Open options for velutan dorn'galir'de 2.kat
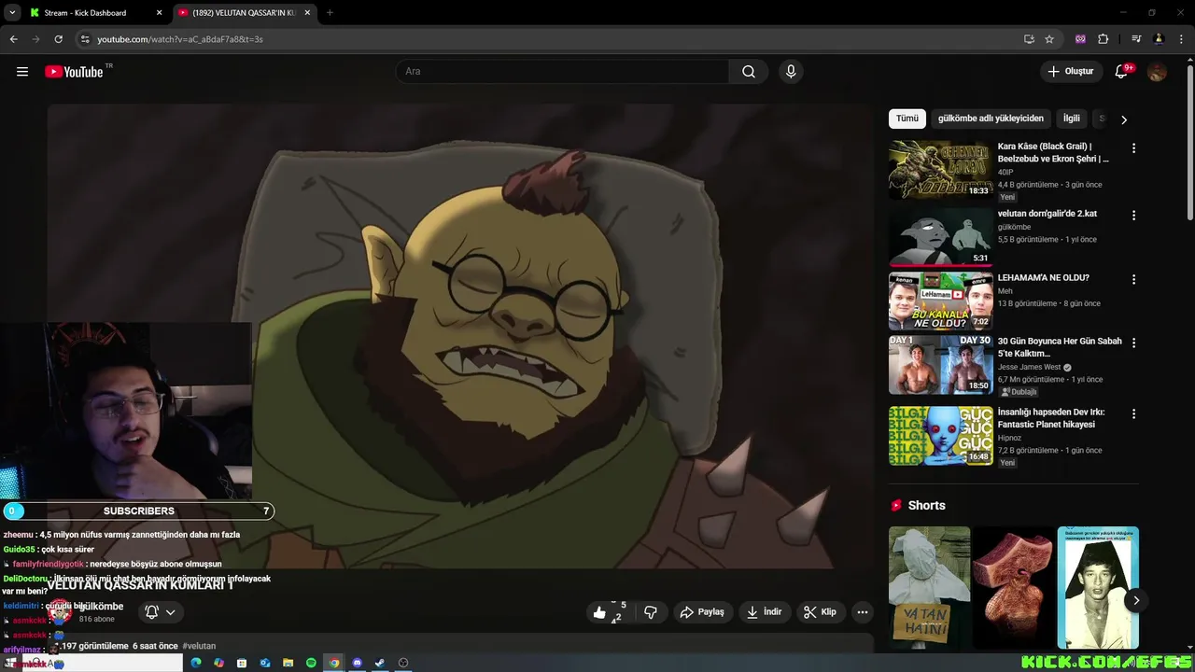This screenshot has height=672, width=1195. pyautogui.click(x=1134, y=216)
